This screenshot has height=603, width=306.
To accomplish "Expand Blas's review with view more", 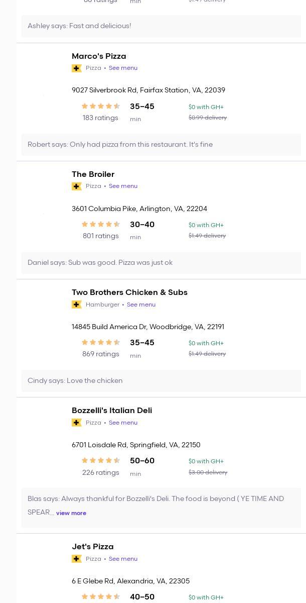I will [71, 513].
